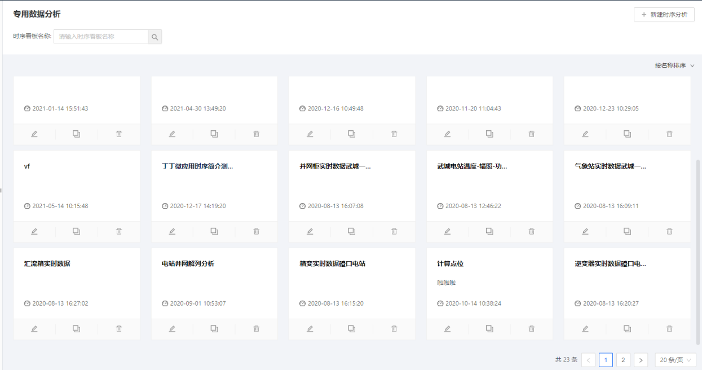This screenshot has height=370, width=702.
Task: Delete the 汇流箱实时数据 card
Action: click(119, 329)
